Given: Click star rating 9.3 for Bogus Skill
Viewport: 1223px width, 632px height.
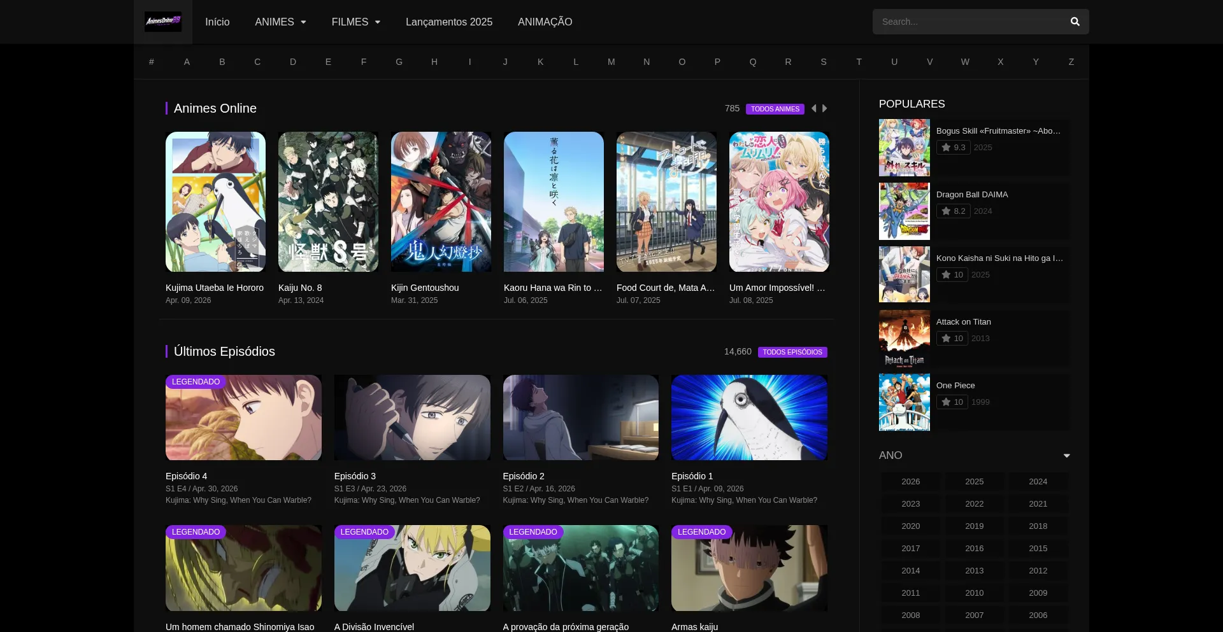Looking at the screenshot, I should (x=953, y=148).
